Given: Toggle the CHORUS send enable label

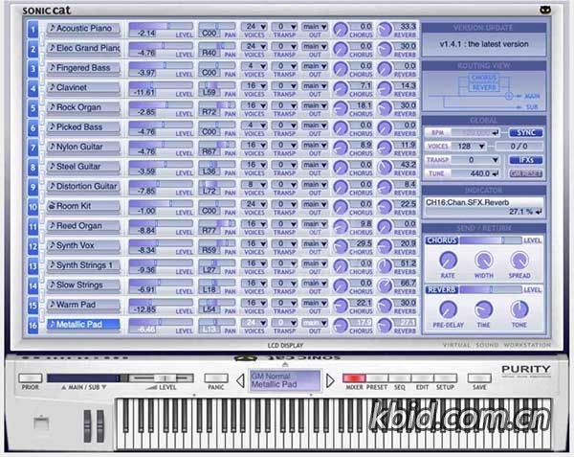Looking at the screenshot, I should pyautogui.click(x=442, y=240).
